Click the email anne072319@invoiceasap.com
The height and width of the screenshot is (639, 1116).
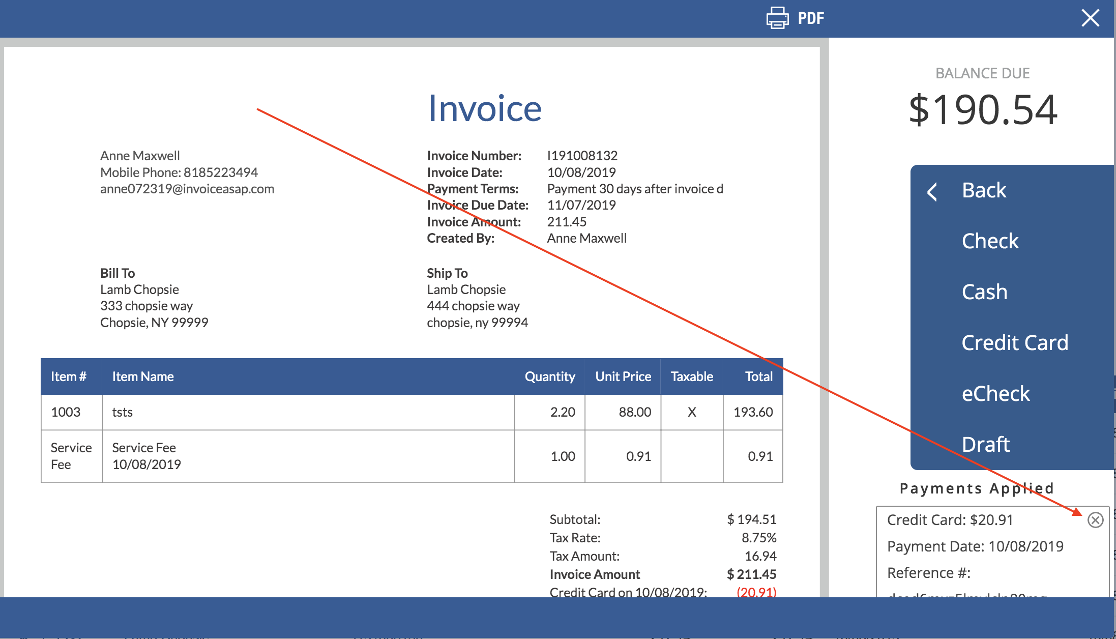click(x=187, y=189)
